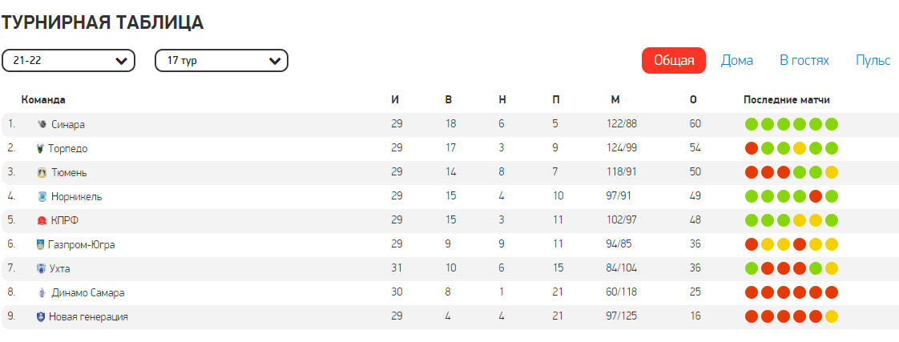Click the Синара team logo icon
Screen dimensions: 899x342
pyautogui.click(x=42, y=124)
